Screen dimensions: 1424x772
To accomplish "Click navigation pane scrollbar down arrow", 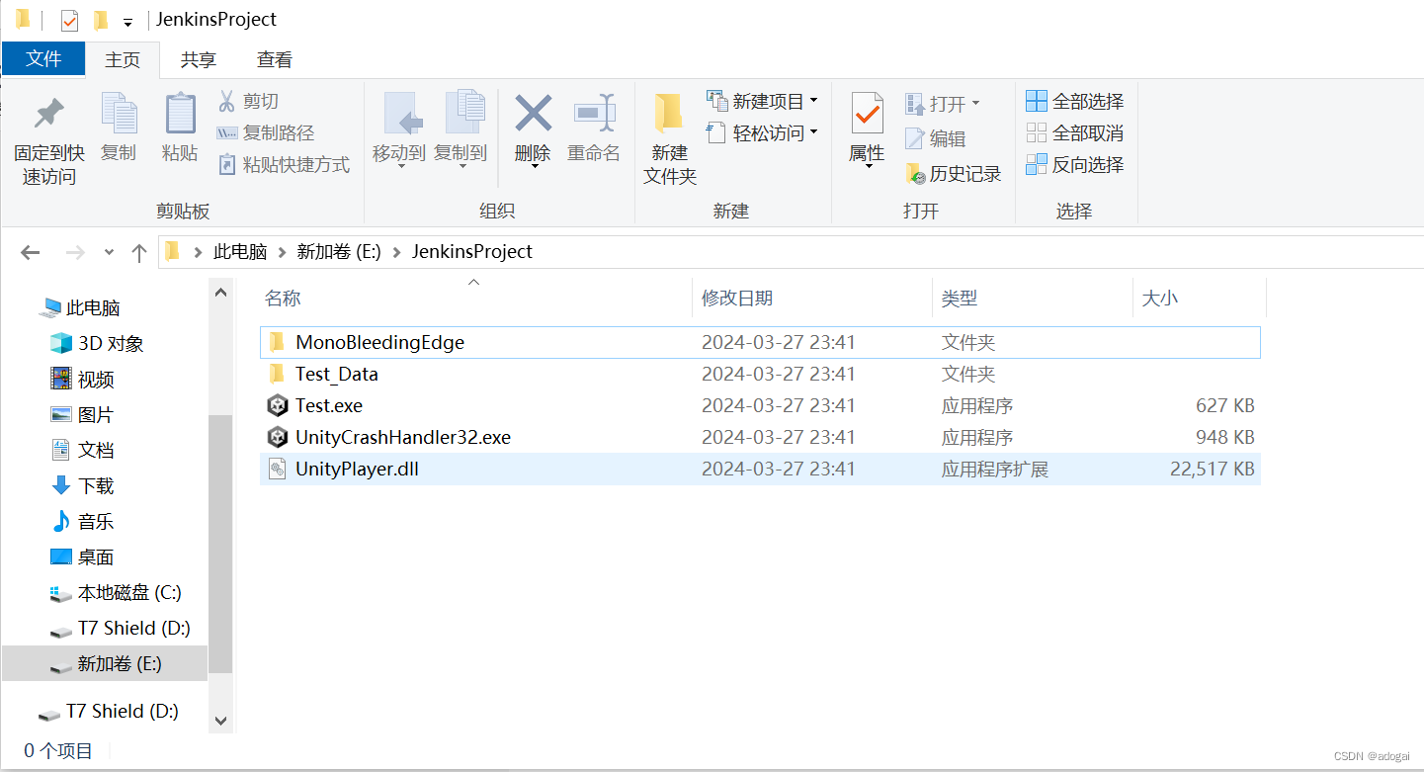I will [x=221, y=721].
